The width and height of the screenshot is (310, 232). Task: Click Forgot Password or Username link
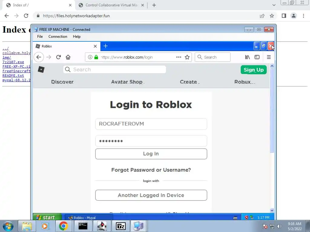click(x=151, y=170)
